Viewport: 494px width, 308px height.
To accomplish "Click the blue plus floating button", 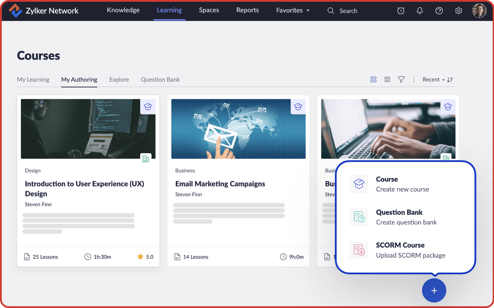I will tap(434, 290).
